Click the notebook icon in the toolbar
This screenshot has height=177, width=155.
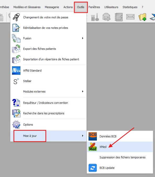(119, 17)
